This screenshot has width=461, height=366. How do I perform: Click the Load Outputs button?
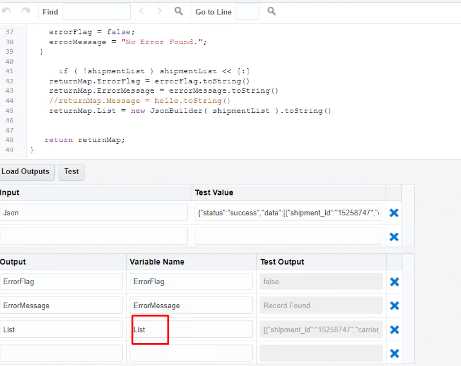pos(26,172)
